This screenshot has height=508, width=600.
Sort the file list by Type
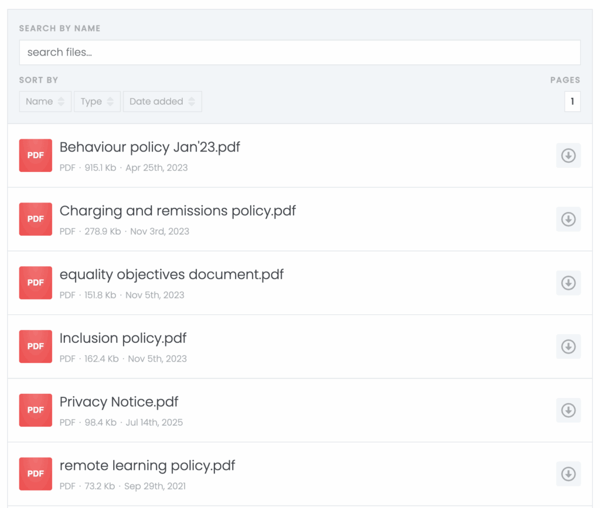(97, 101)
